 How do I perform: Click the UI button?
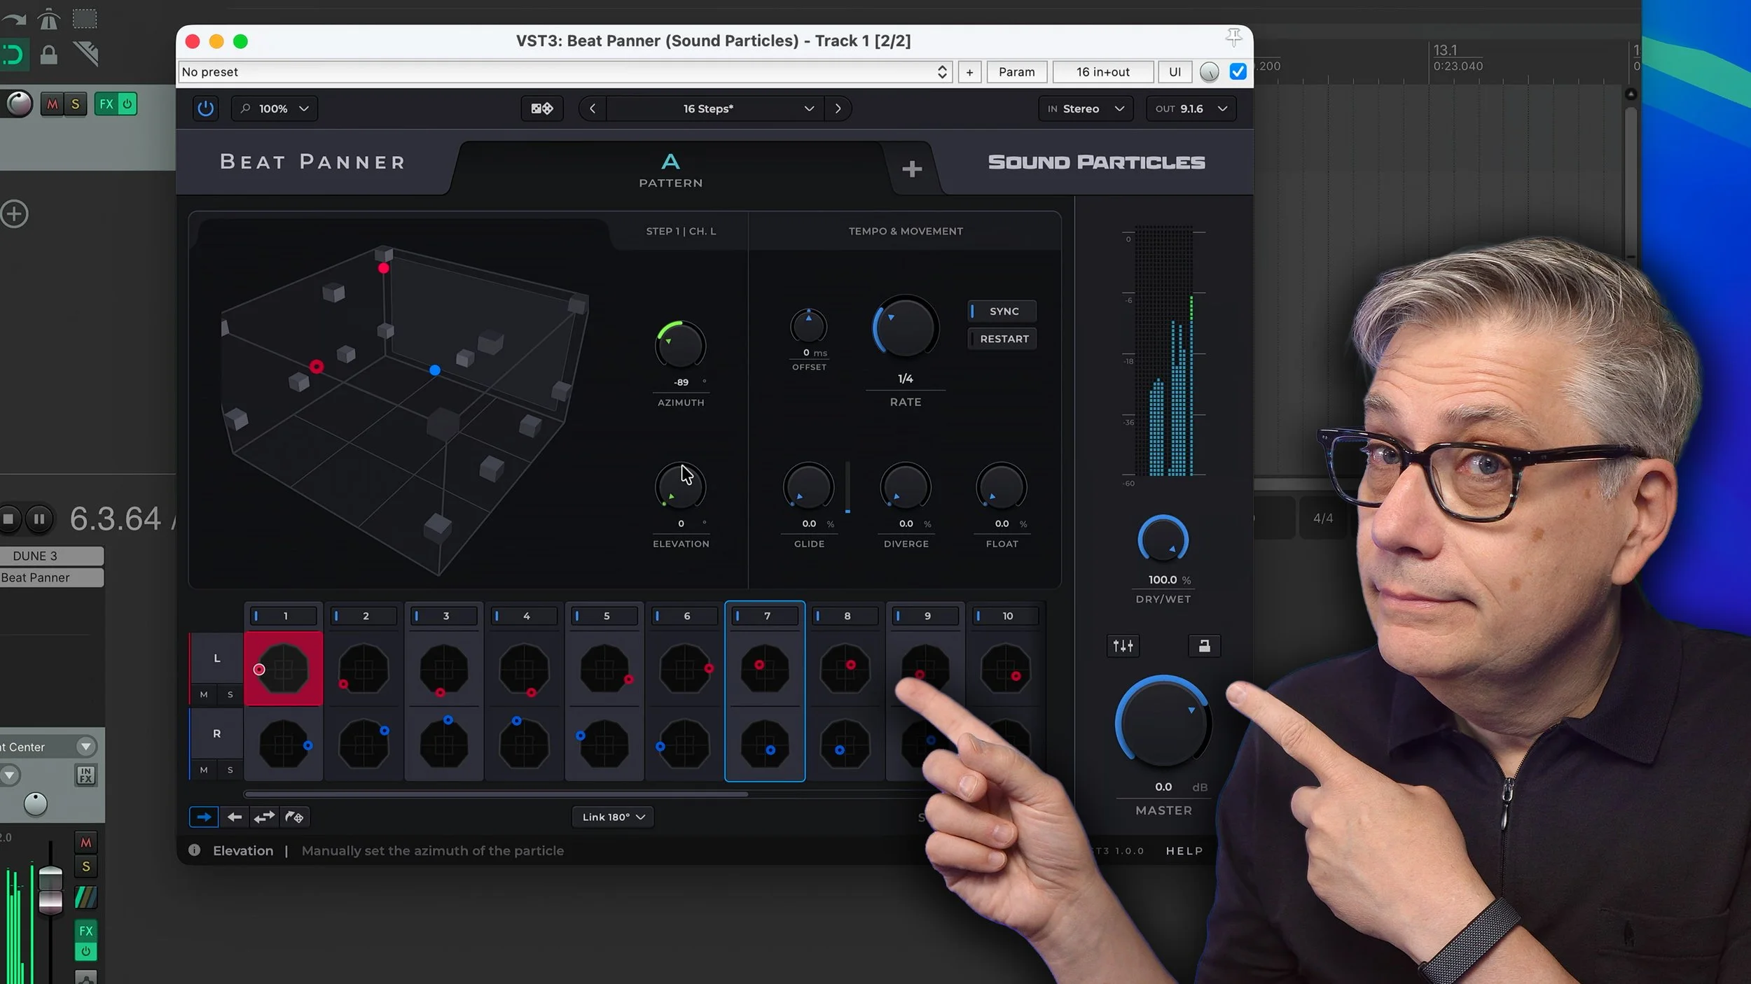pos(1175,71)
